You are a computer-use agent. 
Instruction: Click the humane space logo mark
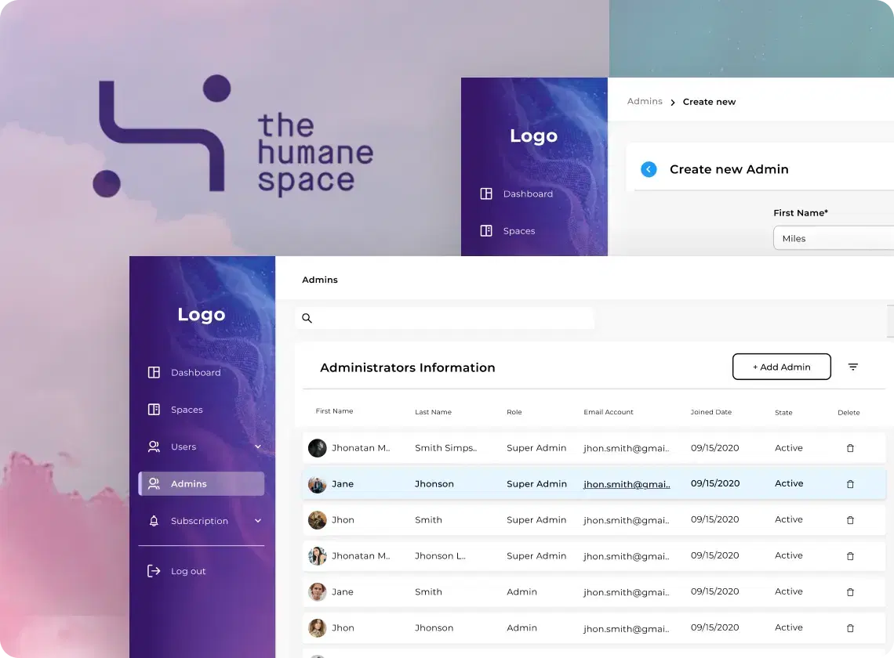pyautogui.click(x=162, y=136)
